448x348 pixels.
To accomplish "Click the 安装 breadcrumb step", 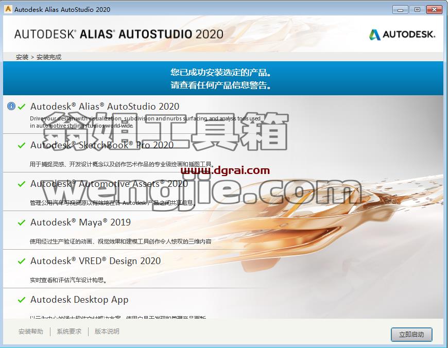I will click(x=22, y=57).
